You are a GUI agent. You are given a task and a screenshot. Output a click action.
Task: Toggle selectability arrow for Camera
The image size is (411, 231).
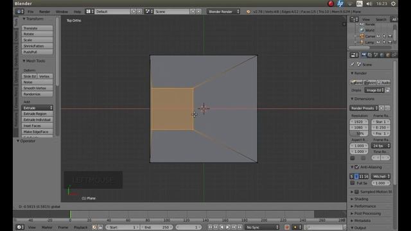coord(384,36)
